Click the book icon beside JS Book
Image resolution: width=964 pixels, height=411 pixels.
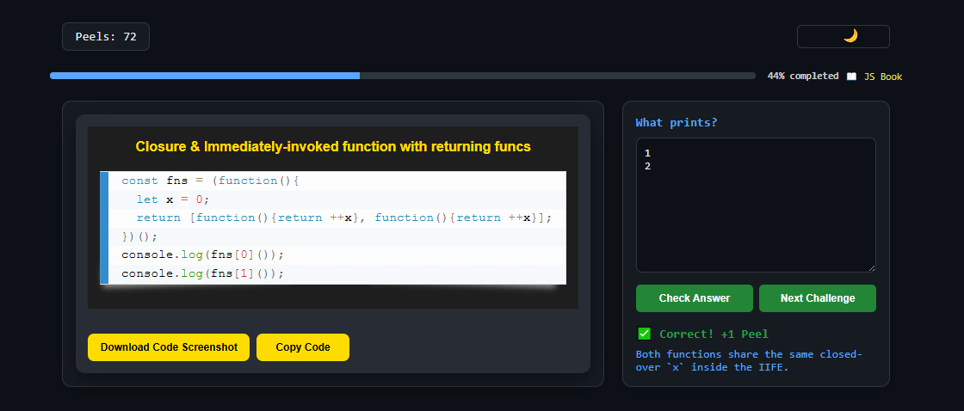tap(851, 77)
